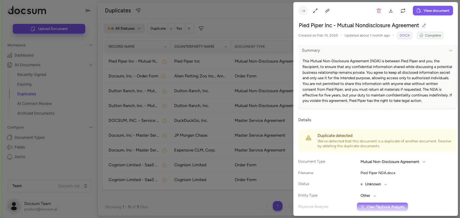Image resolution: width=460 pixels, height=218 pixels.
Task: Go to Archived Documents
Action: [36, 113]
